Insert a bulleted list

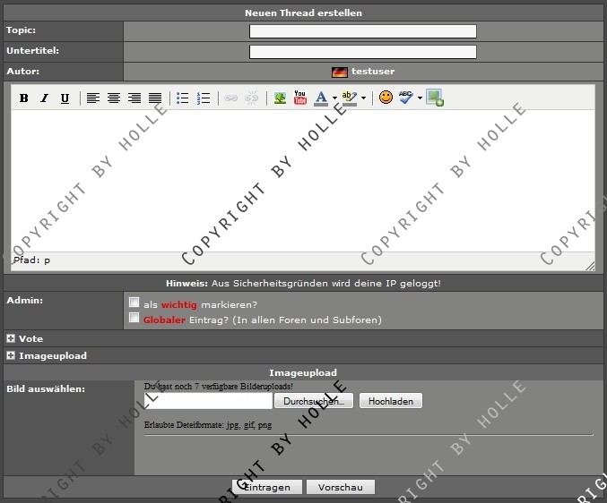182,98
